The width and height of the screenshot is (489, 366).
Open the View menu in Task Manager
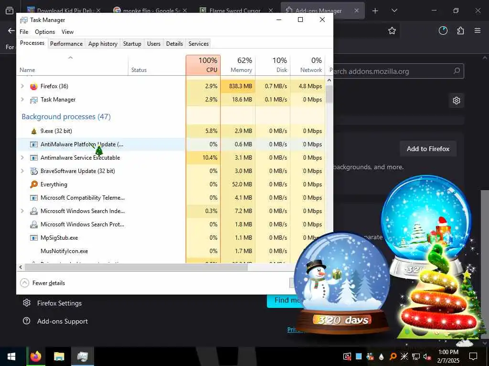coord(67,32)
